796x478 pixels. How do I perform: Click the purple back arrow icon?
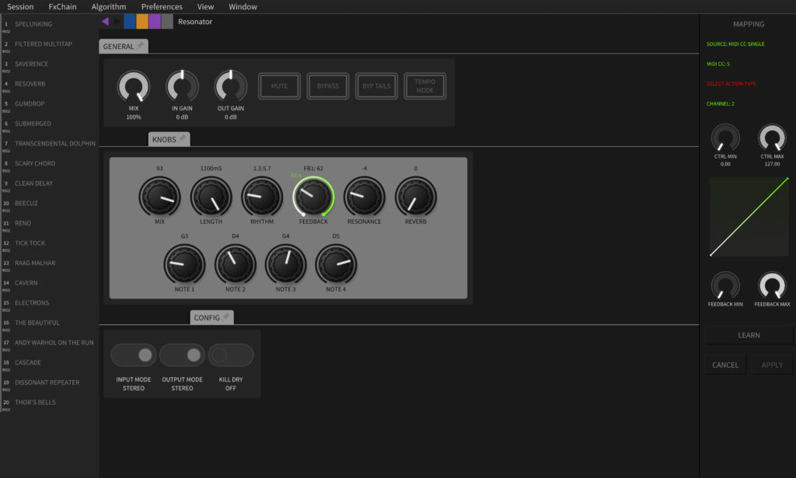pos(105,22)
